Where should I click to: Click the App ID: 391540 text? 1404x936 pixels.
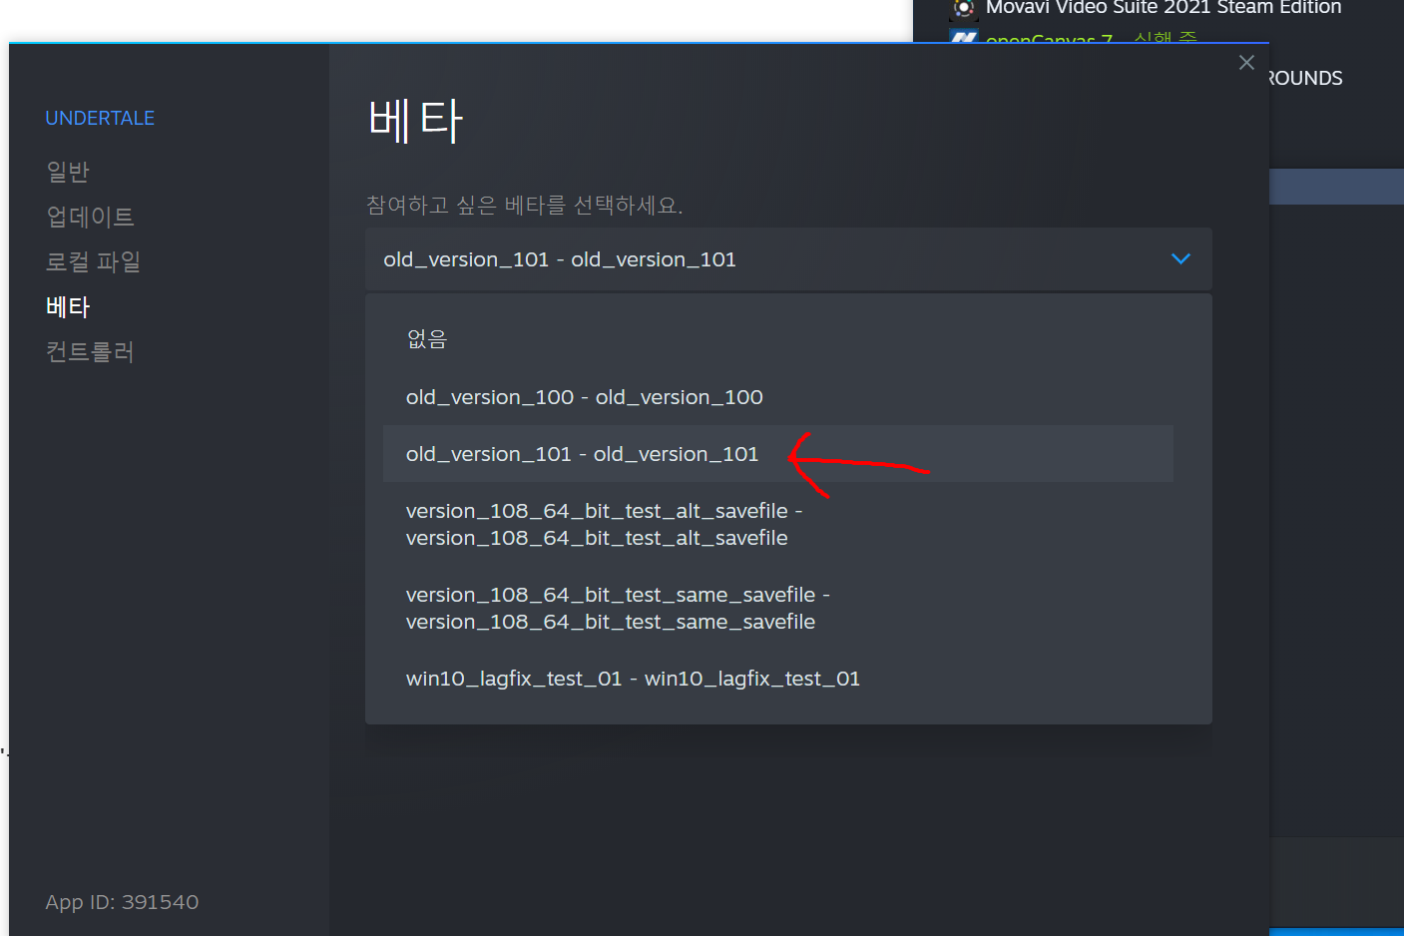pyautogui.click(x=122, y=902)
